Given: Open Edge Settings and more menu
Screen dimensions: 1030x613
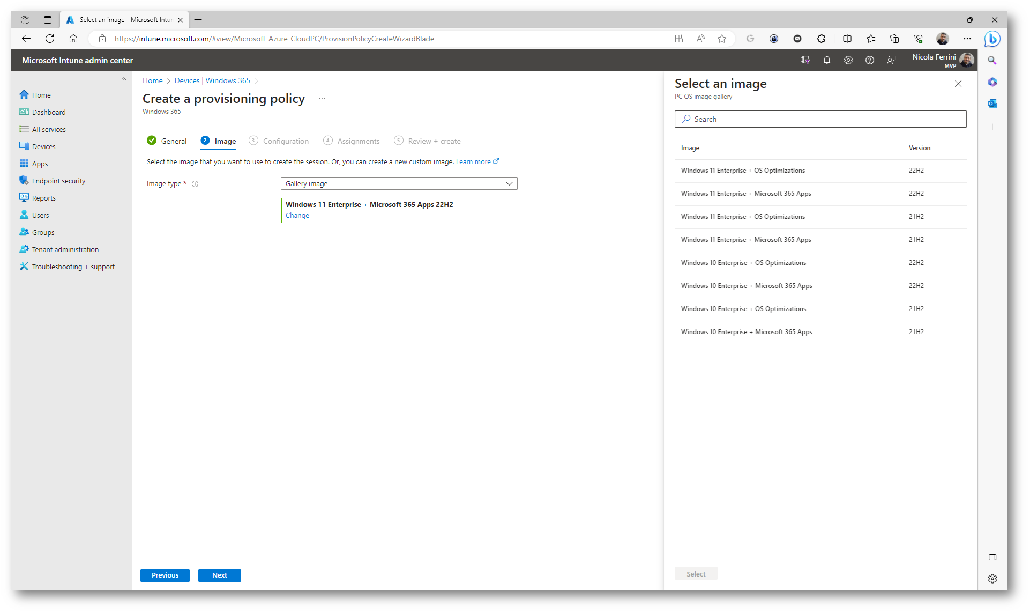Looking at the screenshot, I should pos(967,39).
